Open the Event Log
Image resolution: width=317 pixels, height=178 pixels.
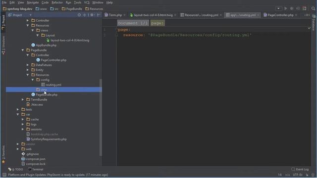[x=300, y=169]
